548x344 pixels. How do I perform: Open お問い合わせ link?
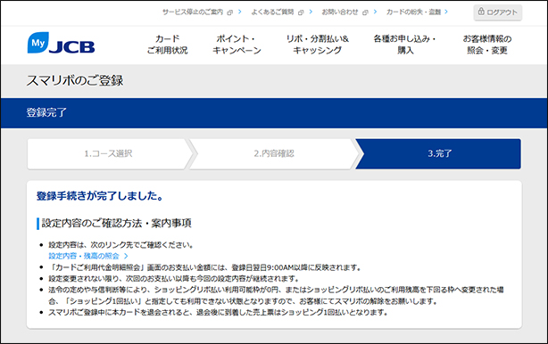coord(340,12)
